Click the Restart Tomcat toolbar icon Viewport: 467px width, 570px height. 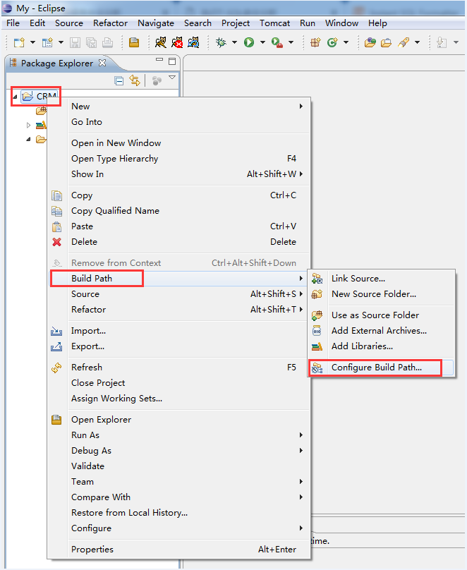[193, 42]
